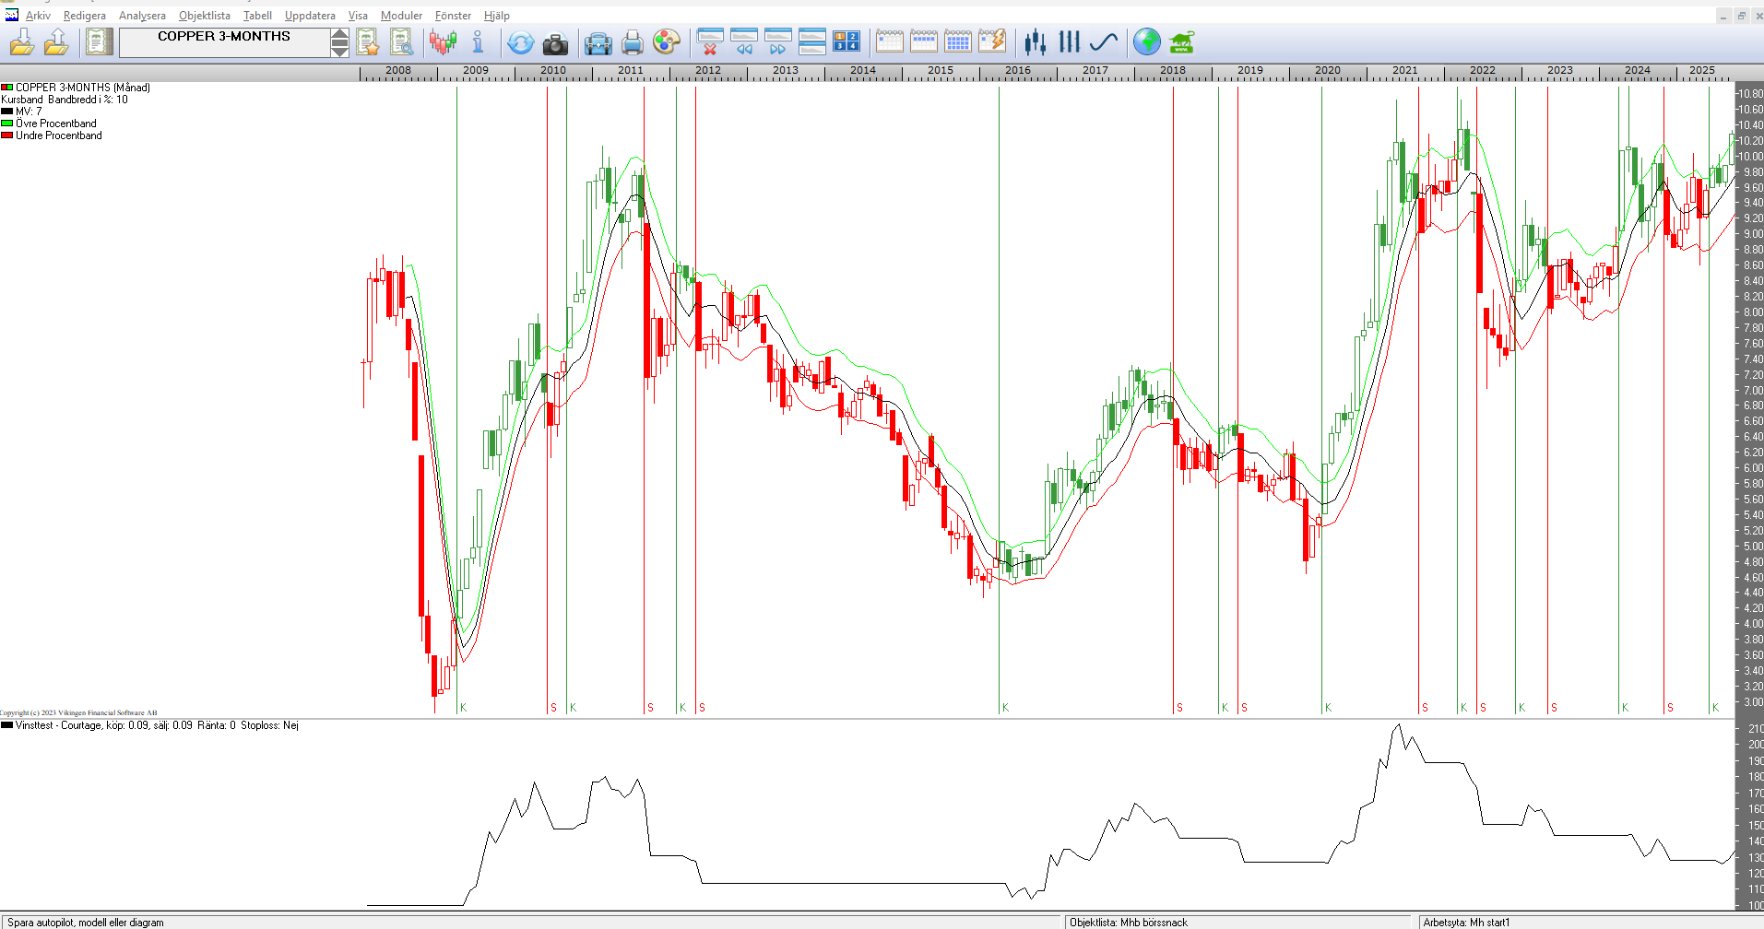Click the blue info icon
Screen dimensions: 1764x929
point(478,42)
